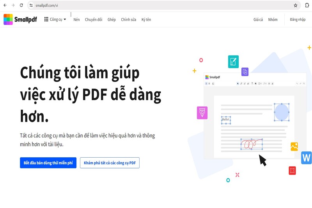Click the address bar showing smallpdf.com/vi
Screen dimensions: 312x208
[x=156, y=5]
